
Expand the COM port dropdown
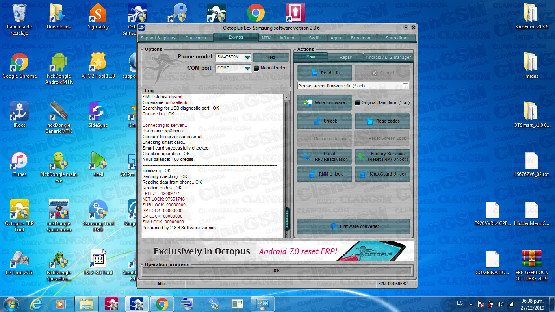(x=247, y=68)
